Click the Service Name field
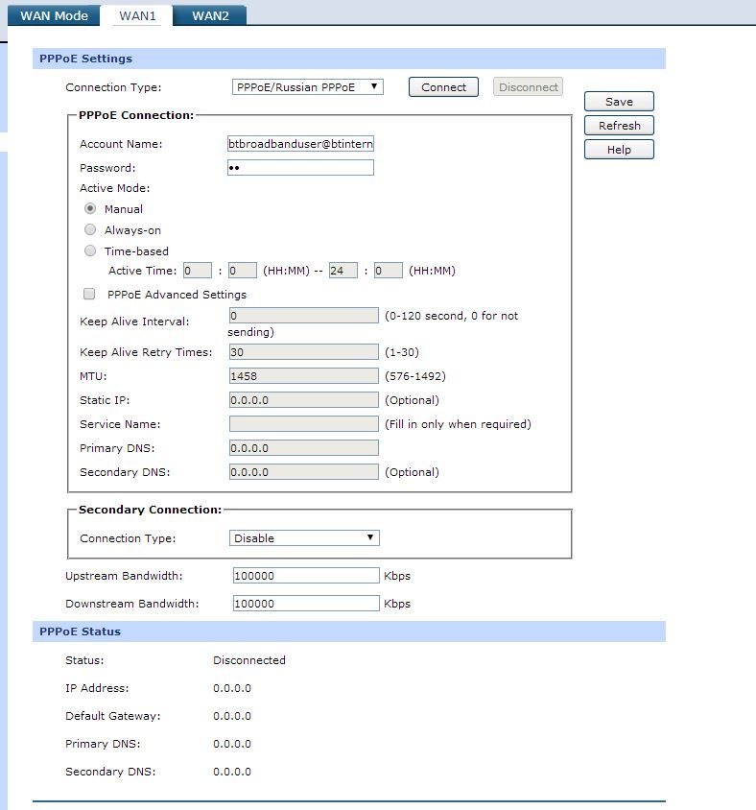Image resolution: width=756 pixels, height=810 pixels. tap(303, 423)
